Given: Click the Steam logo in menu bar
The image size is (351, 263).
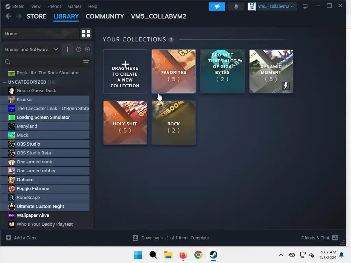Looking at the screenshot, I should point(8,6).
